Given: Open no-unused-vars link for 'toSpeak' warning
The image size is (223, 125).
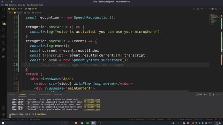Looking at the screenshot, I should point(92,109).
